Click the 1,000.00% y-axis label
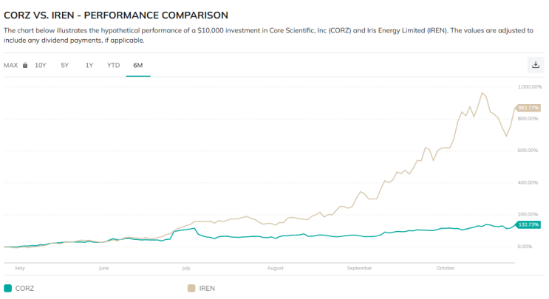This screenshot has height=299, width=549. [529, 86]
